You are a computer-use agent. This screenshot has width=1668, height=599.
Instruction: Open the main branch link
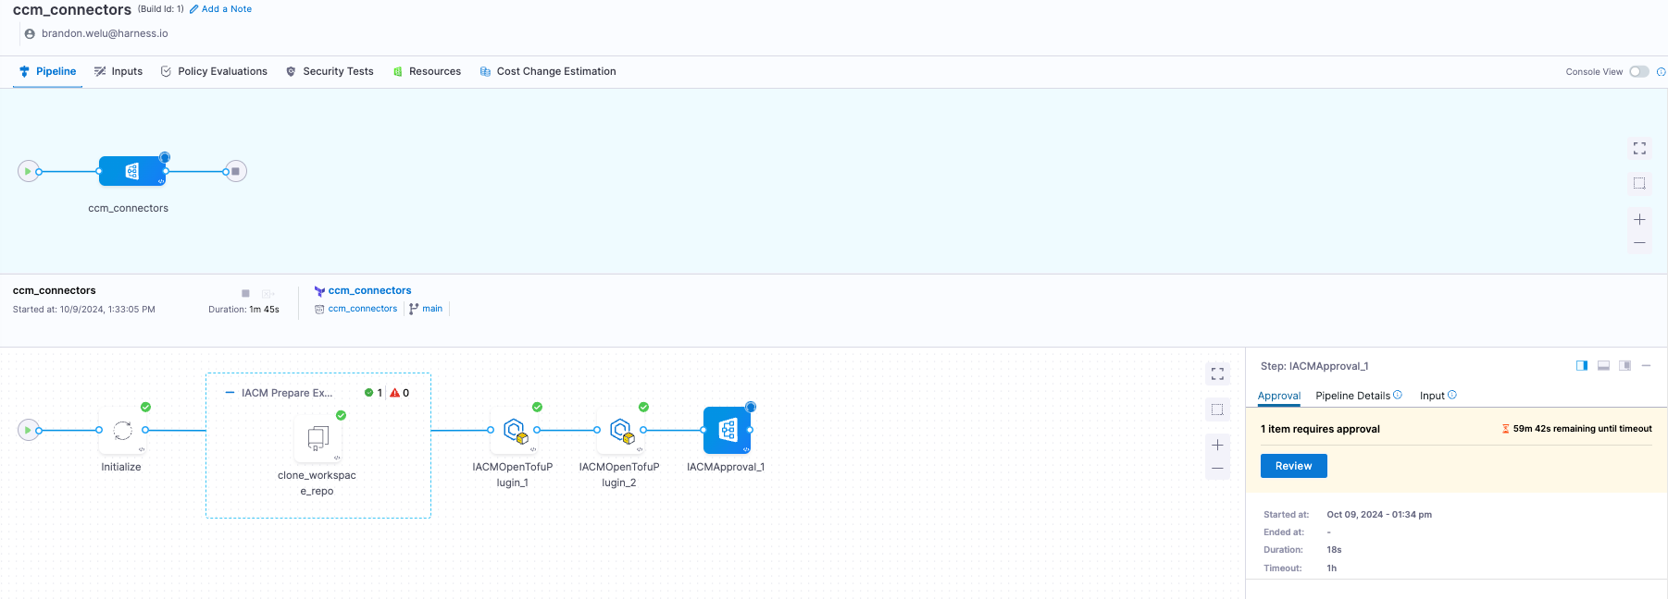[x=431, y=309]
